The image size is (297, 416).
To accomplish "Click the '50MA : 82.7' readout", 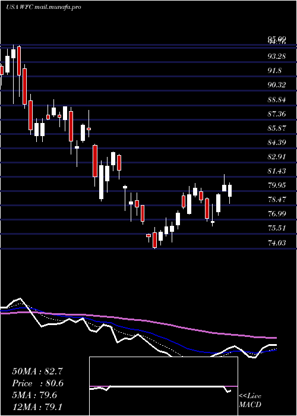I will tap(37, 371).
